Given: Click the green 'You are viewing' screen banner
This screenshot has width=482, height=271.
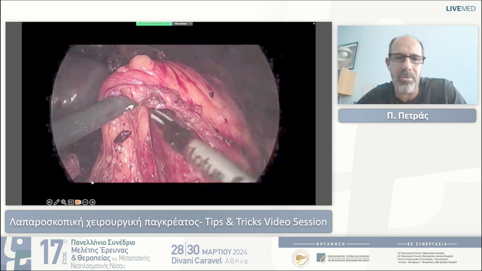Looking at the screenshot, I should click(154, 24).
